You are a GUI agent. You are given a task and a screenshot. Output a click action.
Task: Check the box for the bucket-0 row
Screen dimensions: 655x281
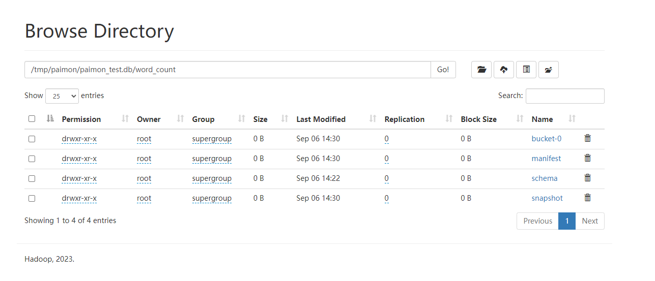point(32,139)
